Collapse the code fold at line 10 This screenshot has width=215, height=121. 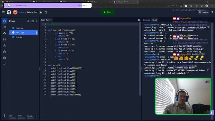tap(47, 51)
